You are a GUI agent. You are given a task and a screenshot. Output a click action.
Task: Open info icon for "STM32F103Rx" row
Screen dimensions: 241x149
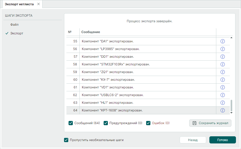coord(223,64)
